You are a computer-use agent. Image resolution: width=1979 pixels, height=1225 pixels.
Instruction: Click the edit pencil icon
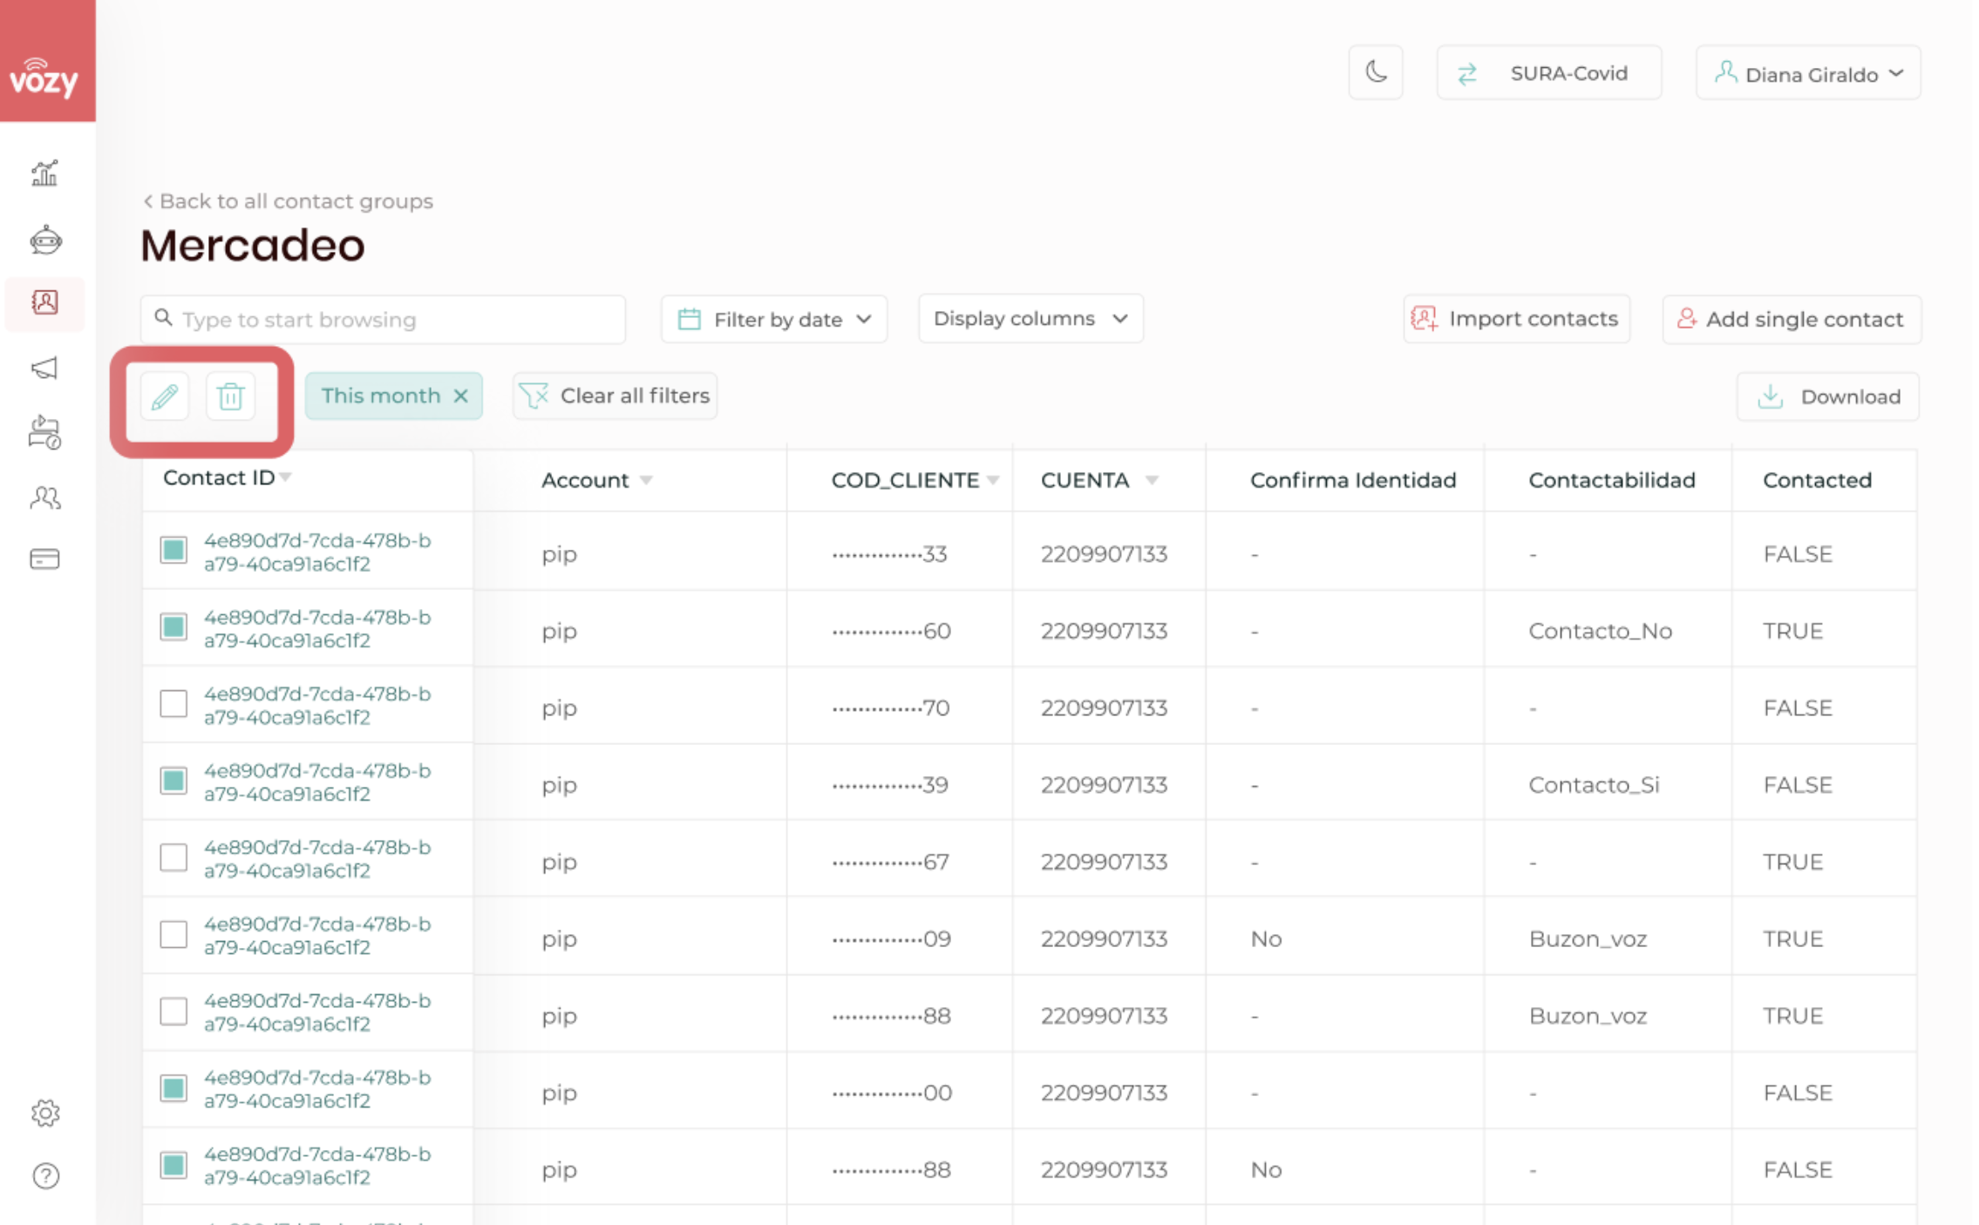pos(165,396)
